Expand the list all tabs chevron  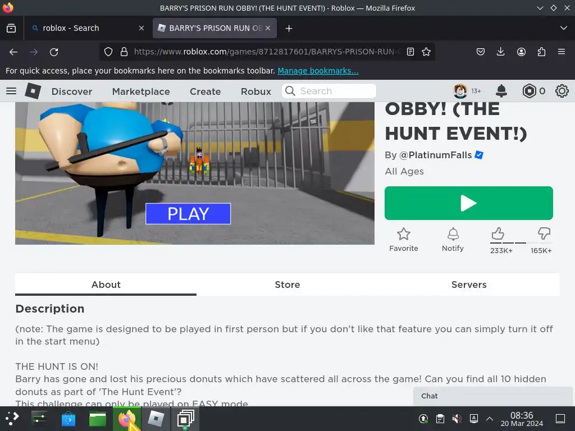(564, 28)
